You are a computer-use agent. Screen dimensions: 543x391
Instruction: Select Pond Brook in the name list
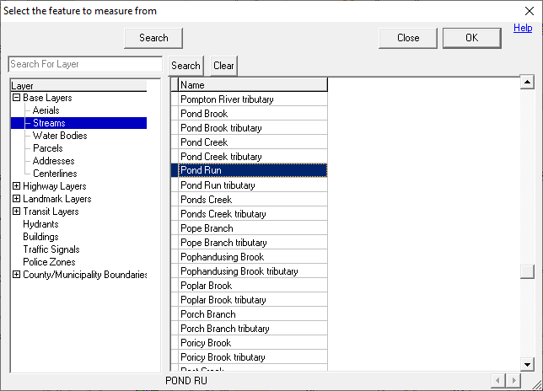[205, 114]
